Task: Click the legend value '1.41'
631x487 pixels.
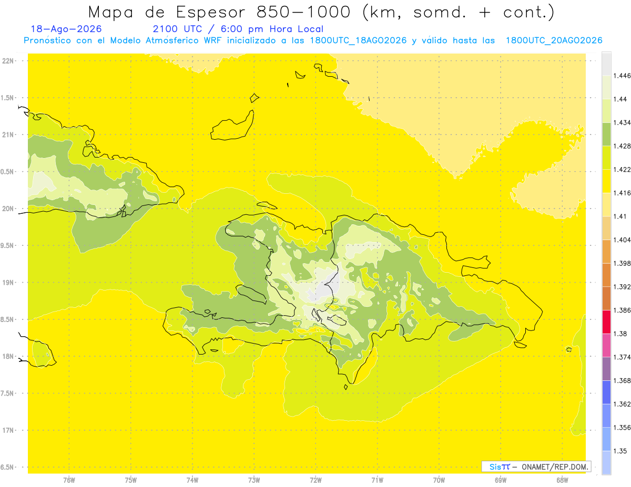Action: click(x=620, y=216)
